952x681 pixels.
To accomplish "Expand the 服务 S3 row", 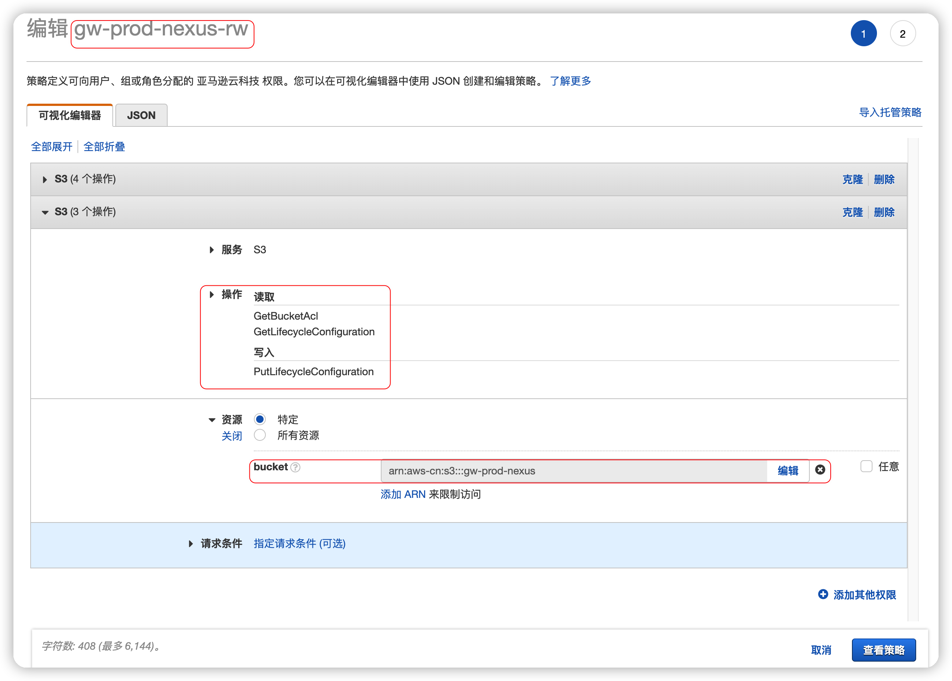I will [212, 250].
